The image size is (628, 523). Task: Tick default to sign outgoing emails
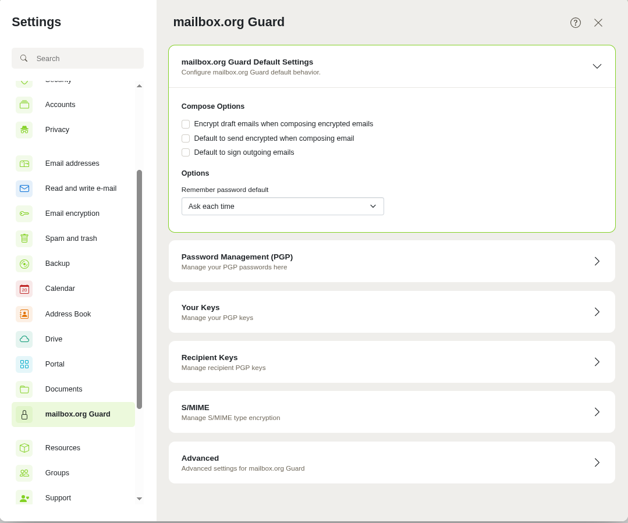(x=186, y=152)
